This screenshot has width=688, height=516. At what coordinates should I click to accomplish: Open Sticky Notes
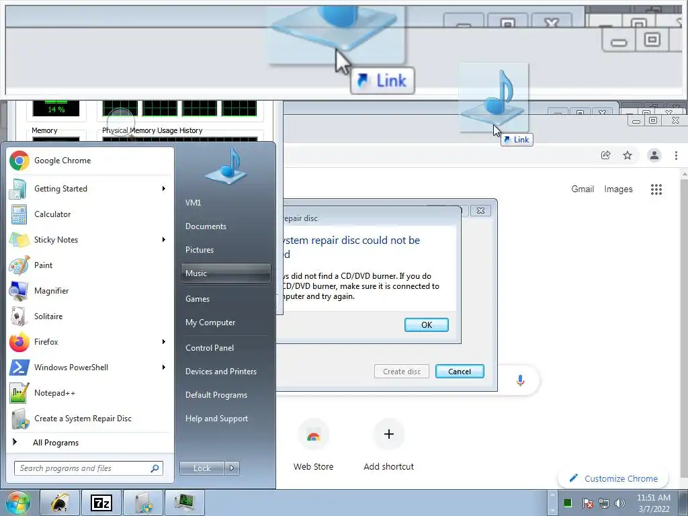pyautogui.click(x=91, y=240)
